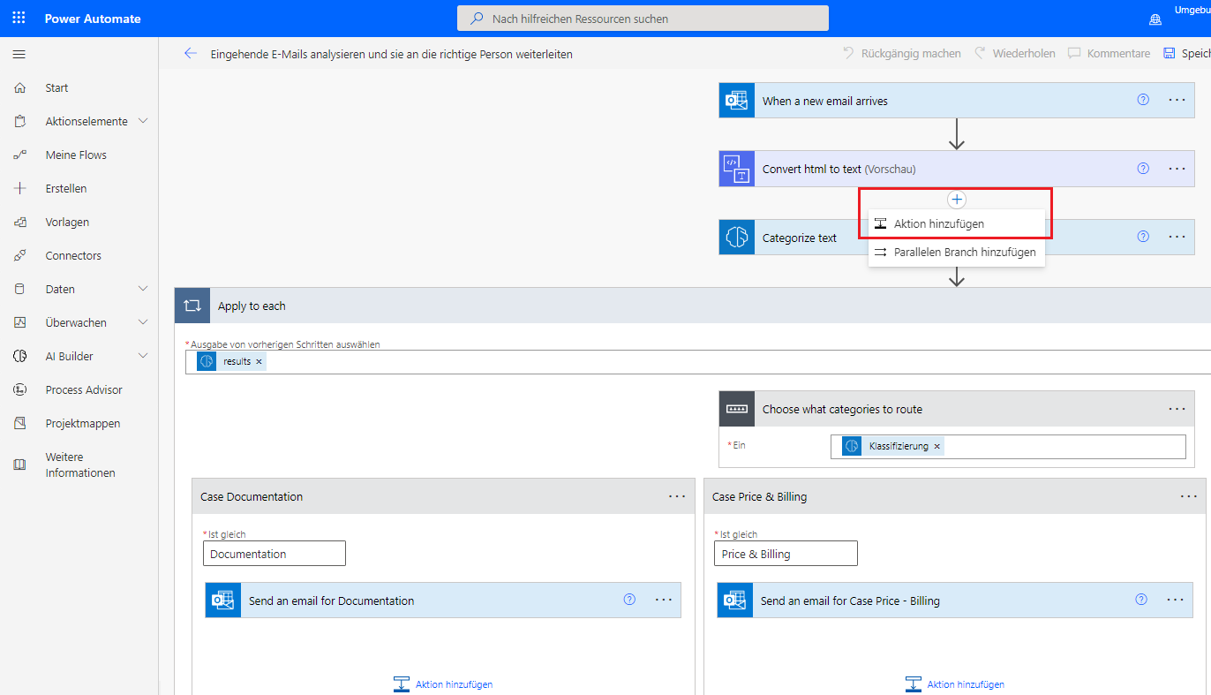Open the more menu on Categorize text
Viewport: 1211px width, 695px height.
[1177, 236]
